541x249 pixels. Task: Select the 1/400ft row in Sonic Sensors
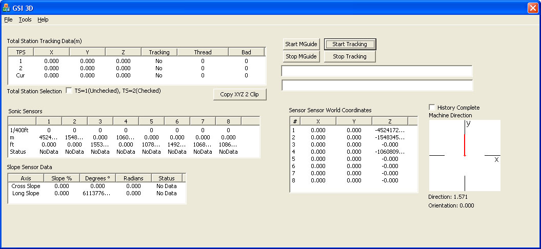click(x=134, y=130)
